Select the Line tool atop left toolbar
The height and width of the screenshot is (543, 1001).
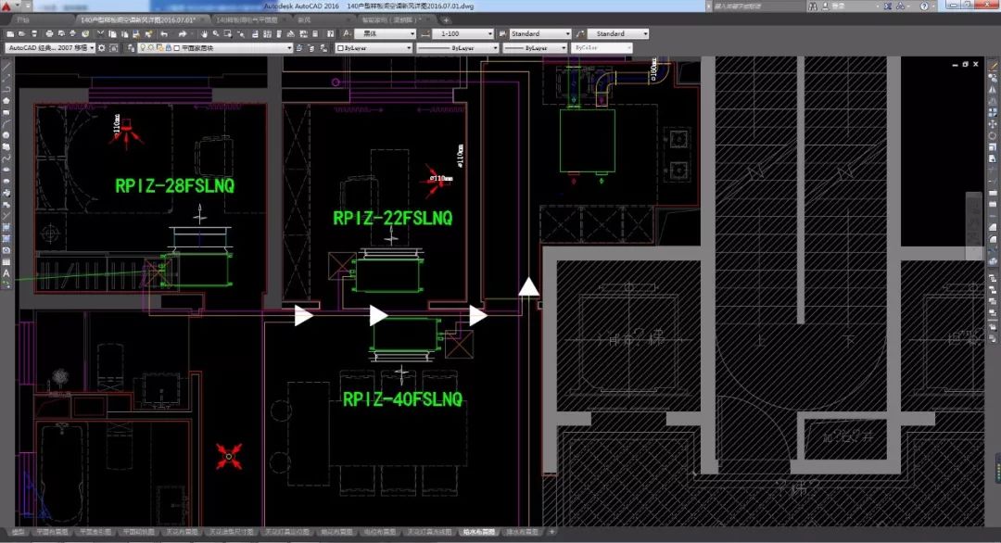point(6,67)
